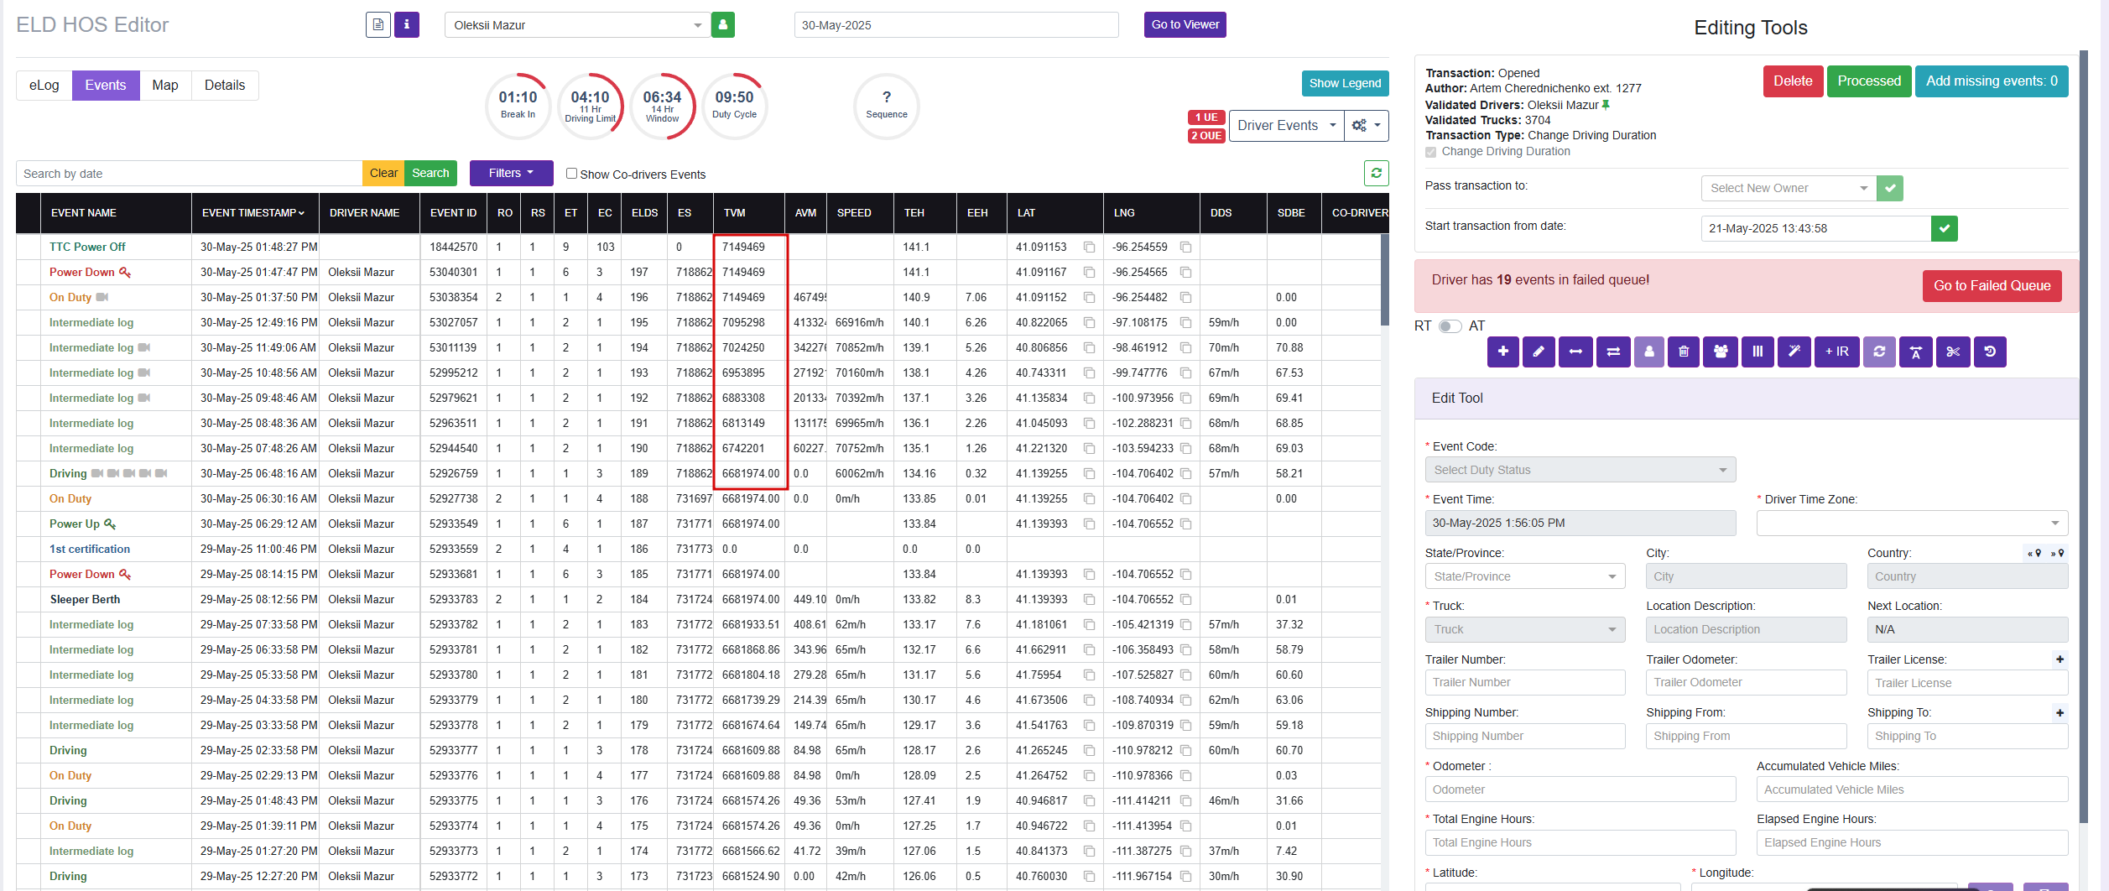Click the purple info icon button
The width and height of the screenshot is (2109, 891).
pyautogui.click(x=407, y=24)
